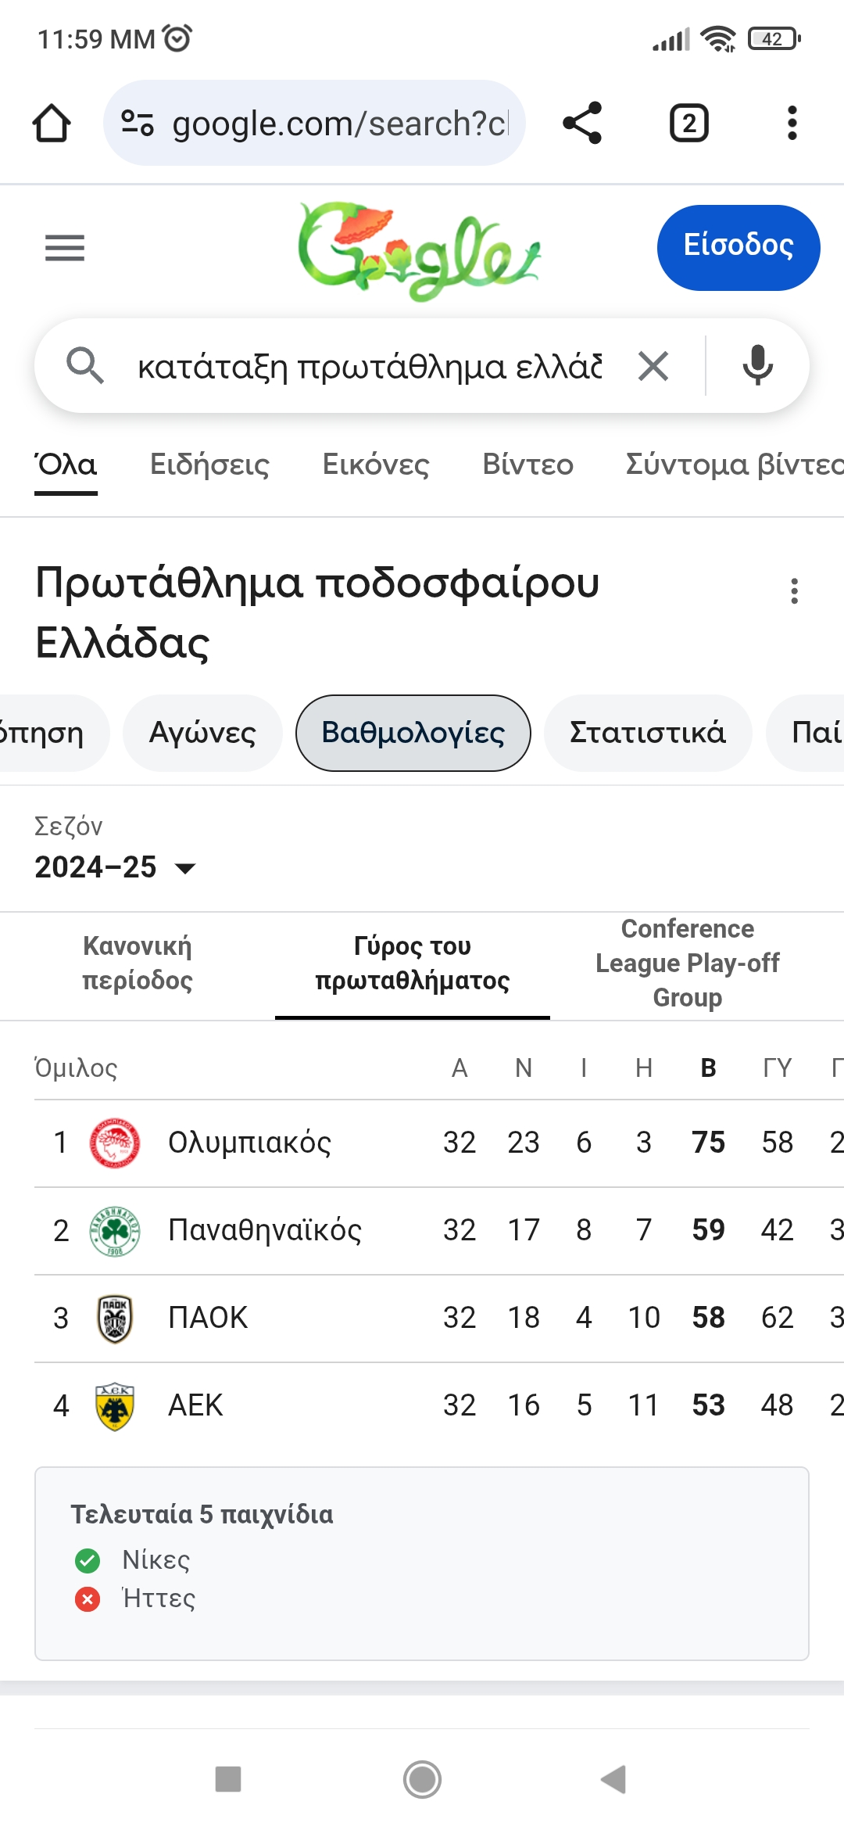844x1830 pixels.
Task: Tap the Google doodle logo
Action: (x=419, y=250)
